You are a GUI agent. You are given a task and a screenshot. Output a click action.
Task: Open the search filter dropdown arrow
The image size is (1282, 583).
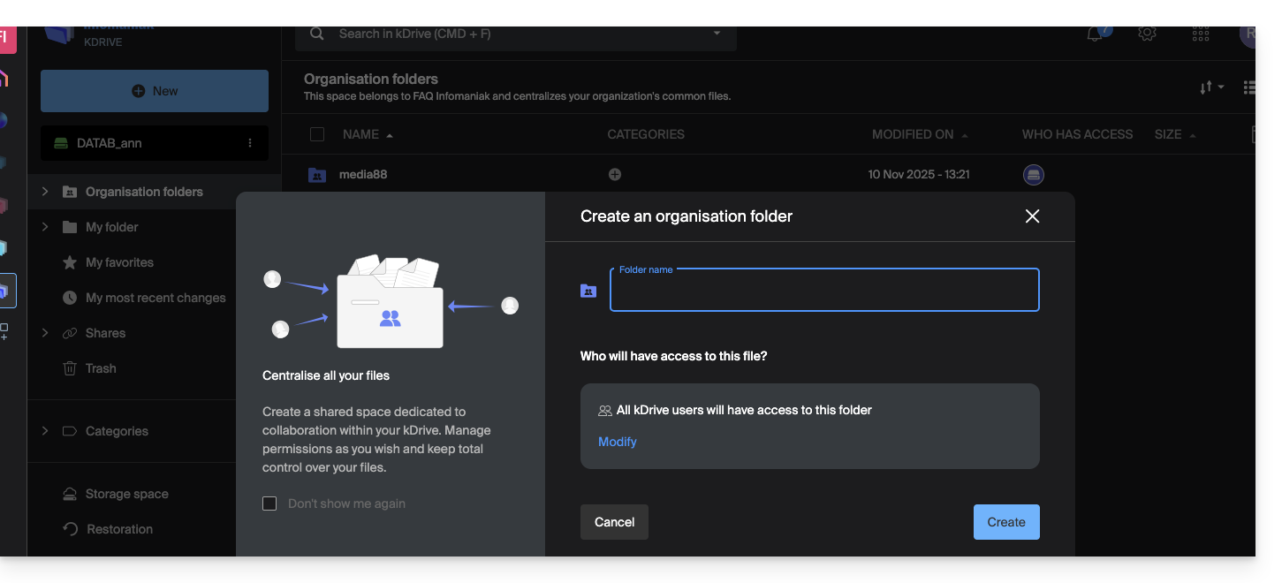click(x=717, y=34)
